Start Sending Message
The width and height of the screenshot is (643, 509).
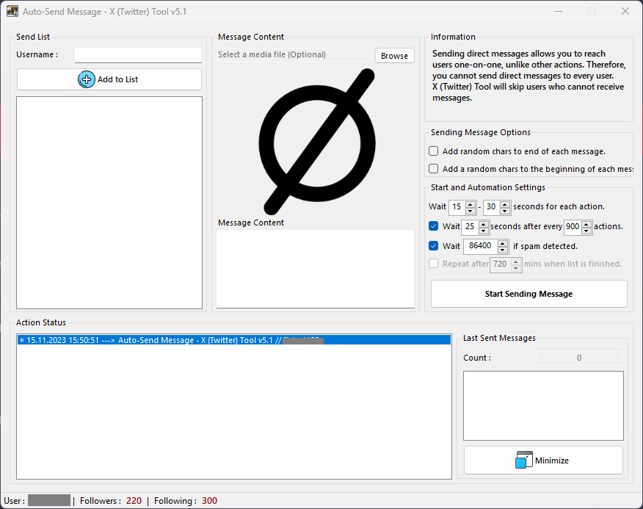point(528,294)
